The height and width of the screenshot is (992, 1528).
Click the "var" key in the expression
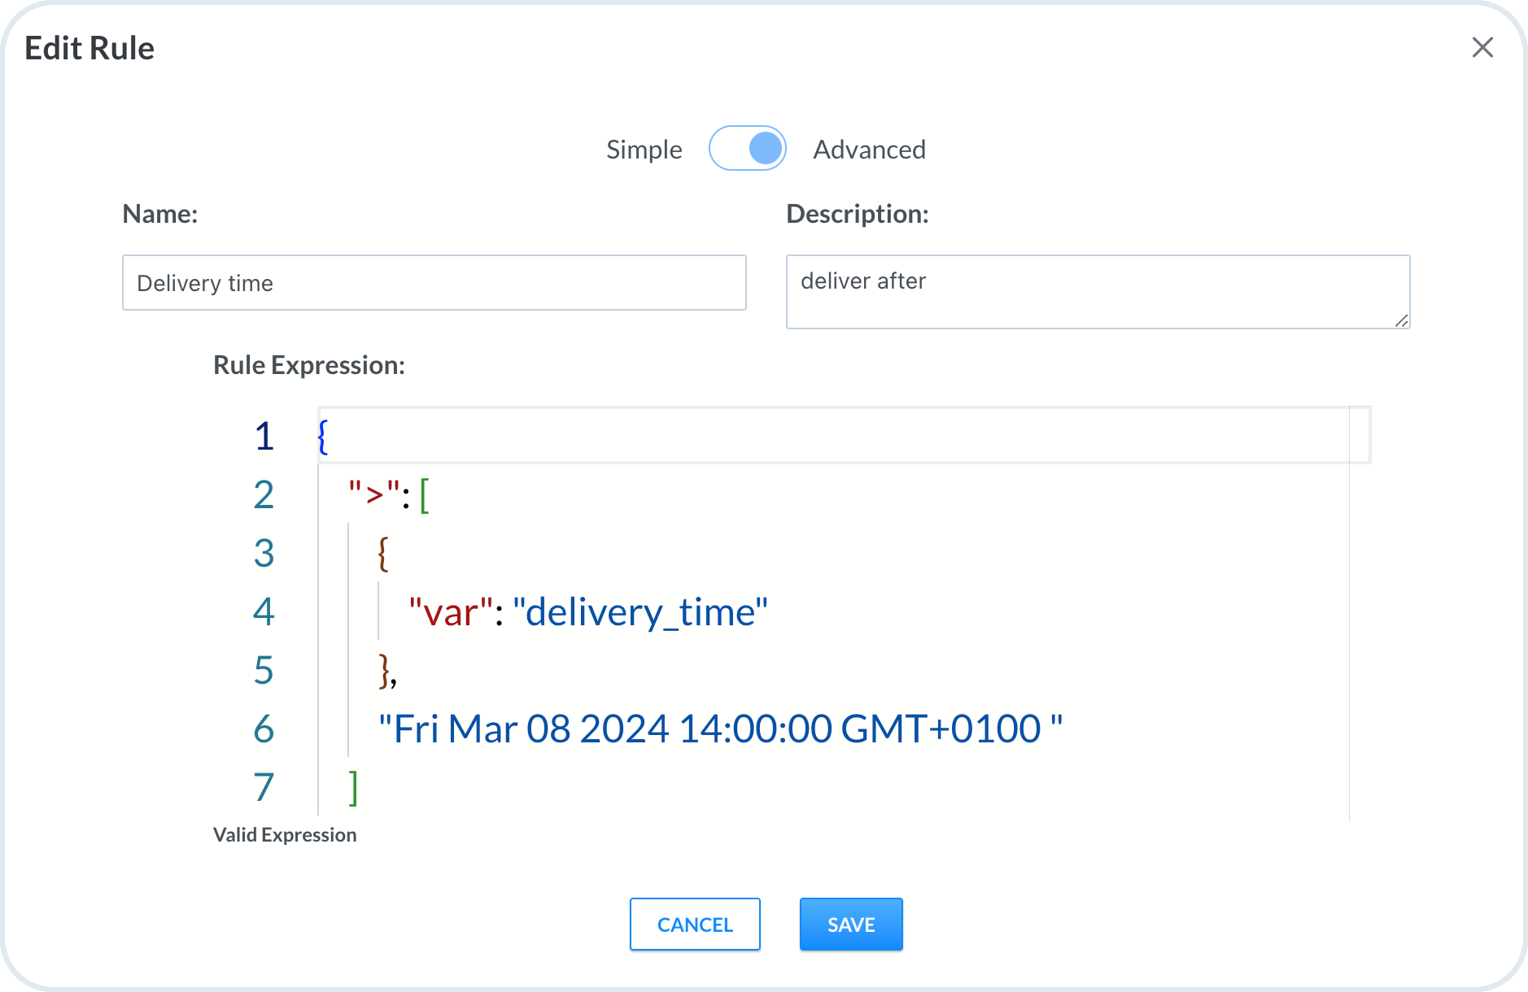tap(451, 612)
